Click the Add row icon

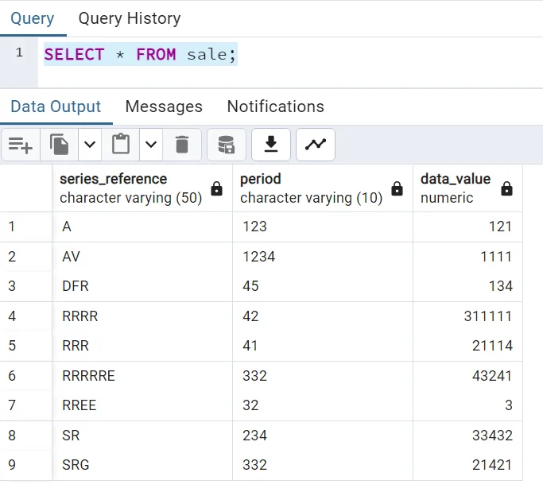pyautogui.click(x=20, y=145)
